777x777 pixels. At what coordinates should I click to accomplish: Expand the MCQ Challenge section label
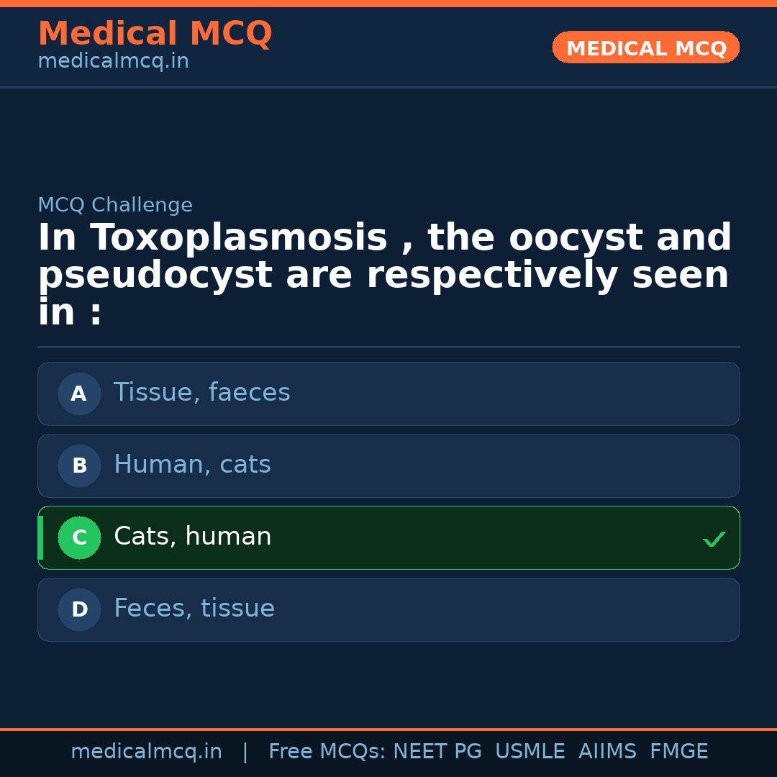tap(115, 204)
